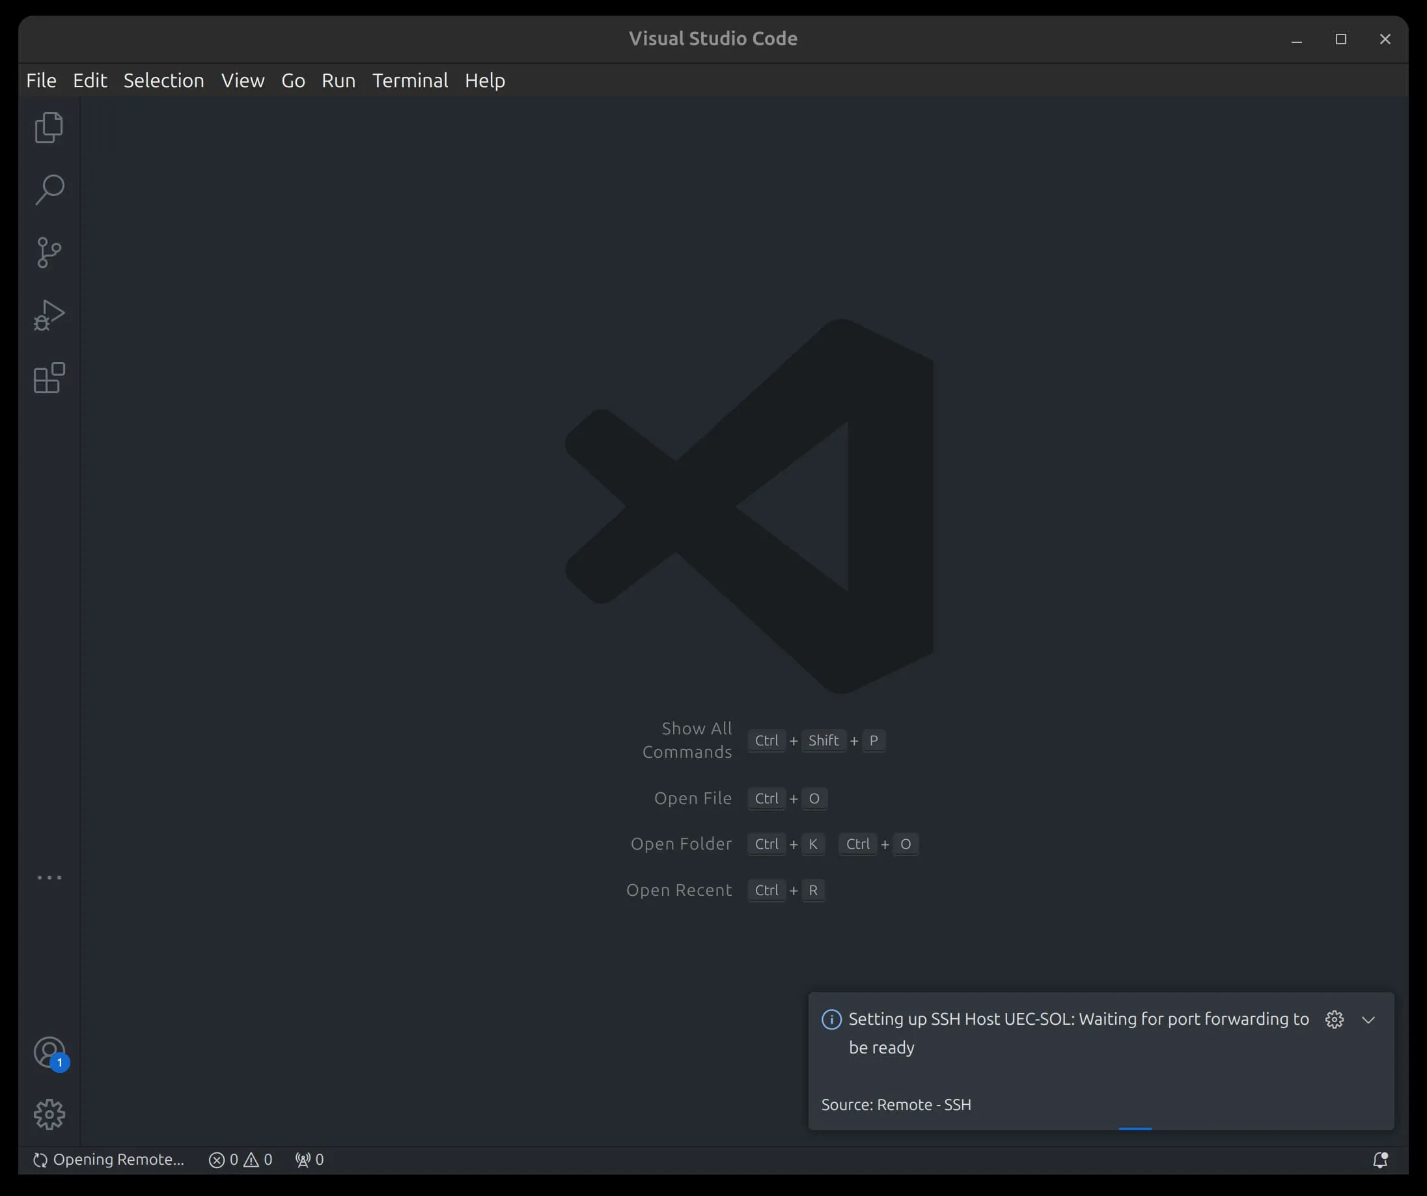
Task: Expand additional views ellipsis in activity bar
Action: [x=49, y=878]
